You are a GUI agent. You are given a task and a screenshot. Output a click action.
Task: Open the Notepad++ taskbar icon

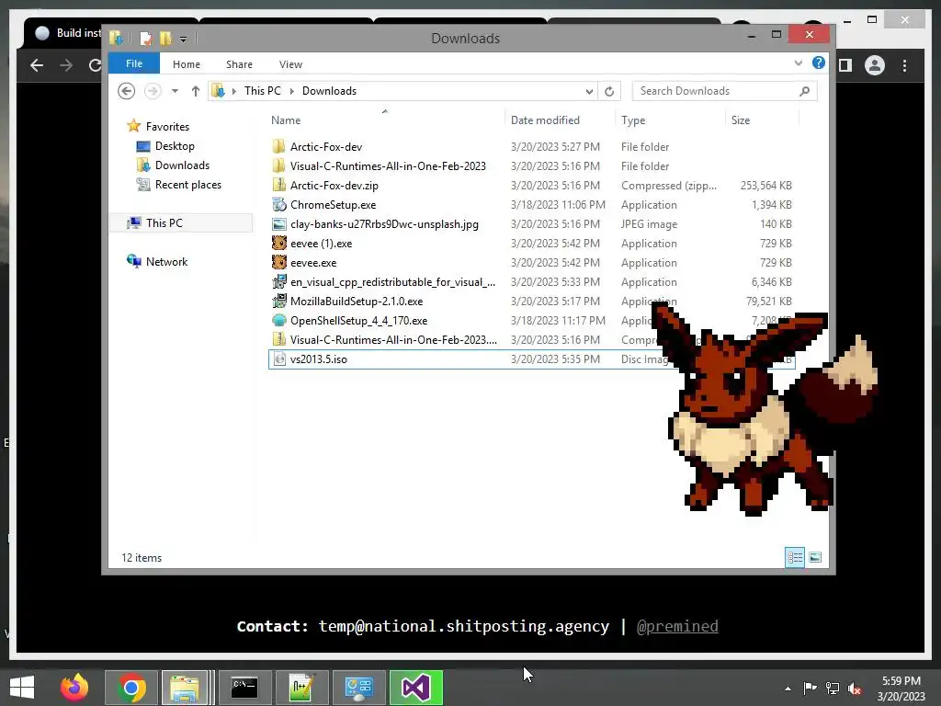300,688
